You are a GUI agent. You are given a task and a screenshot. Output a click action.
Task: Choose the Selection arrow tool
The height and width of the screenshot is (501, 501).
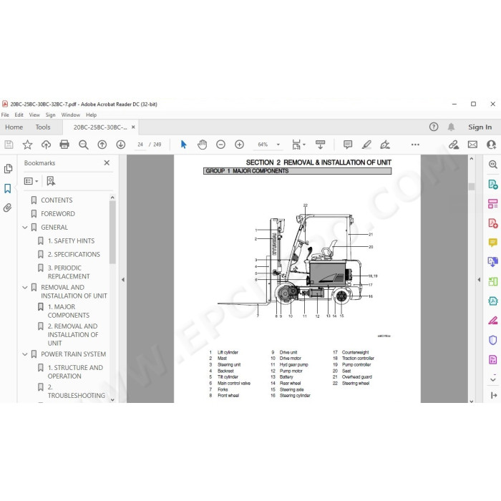coord(183,145)
